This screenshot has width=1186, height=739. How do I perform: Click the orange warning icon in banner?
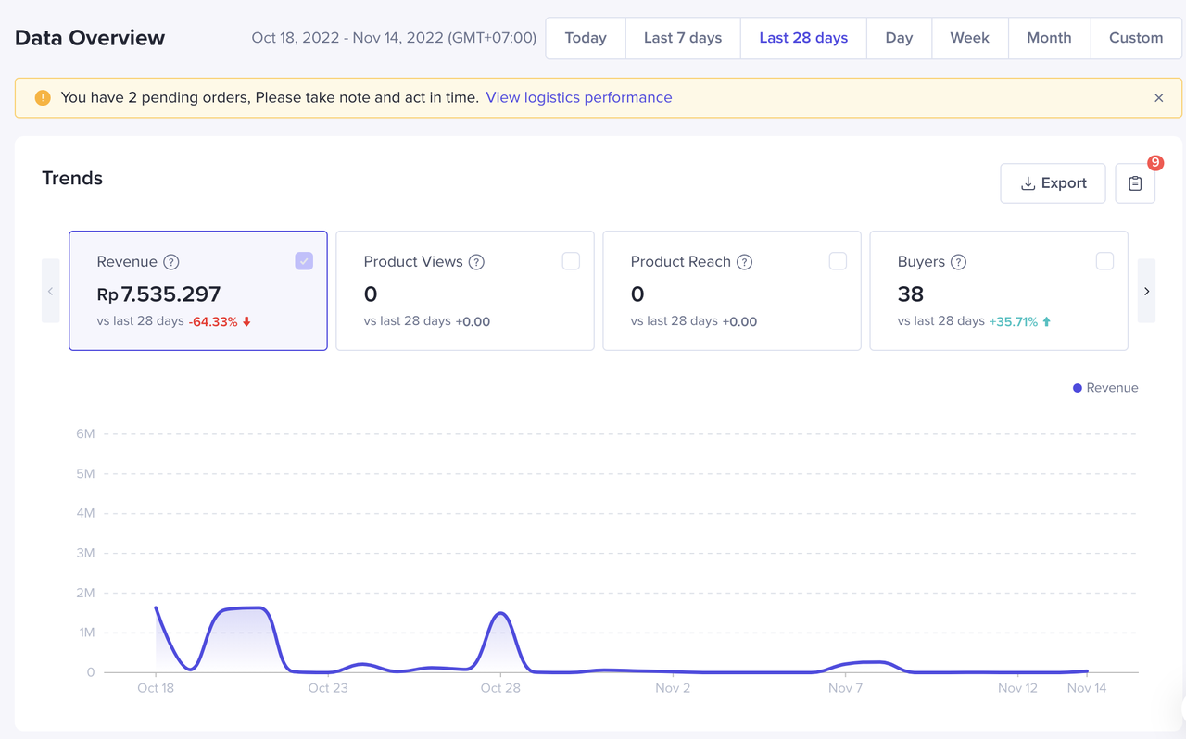tap(43, 98)
